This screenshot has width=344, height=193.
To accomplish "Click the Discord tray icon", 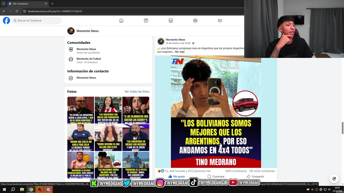I will tap(308, 190).
